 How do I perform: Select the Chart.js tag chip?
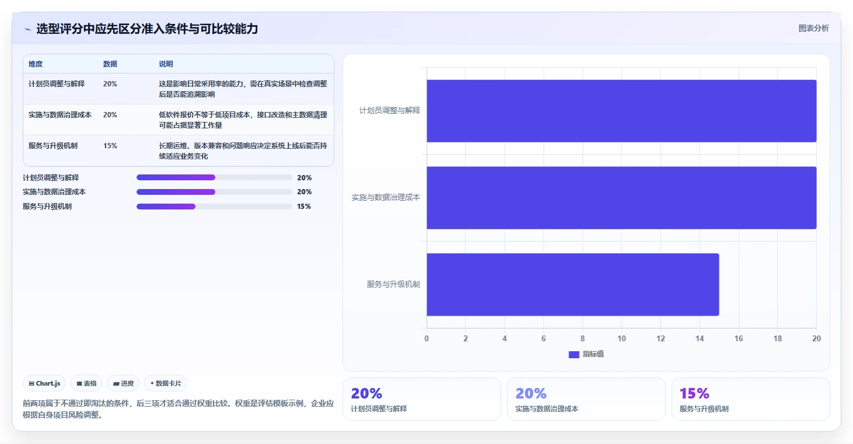pos(45,383)
